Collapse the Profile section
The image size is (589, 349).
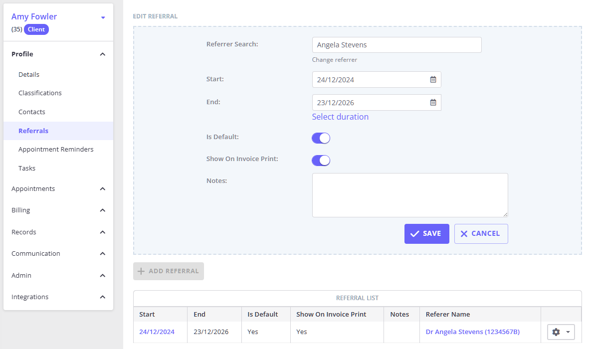point(102,54)
